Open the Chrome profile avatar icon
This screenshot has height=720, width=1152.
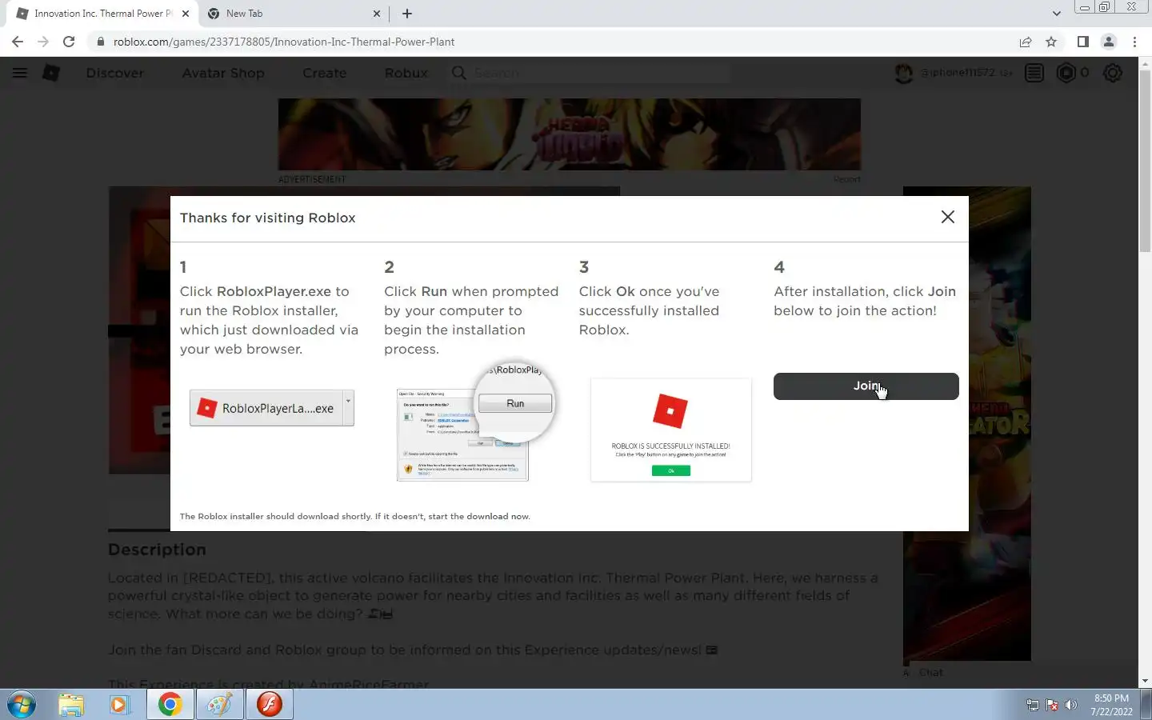coord(1109,42)
